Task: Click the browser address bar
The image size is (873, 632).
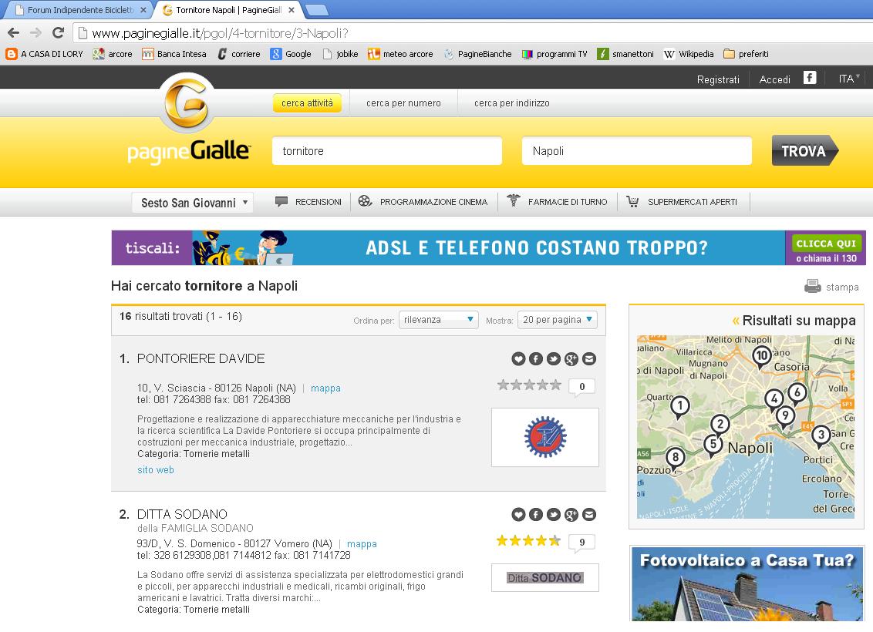Action: pyautogui.click(x=474, y=33)
